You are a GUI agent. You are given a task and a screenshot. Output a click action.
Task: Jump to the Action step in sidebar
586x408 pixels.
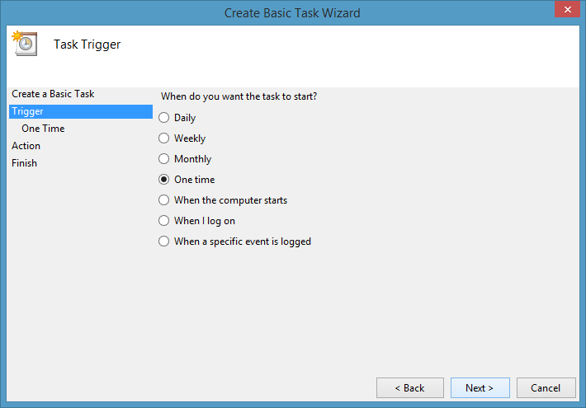(x=26, y=146)
